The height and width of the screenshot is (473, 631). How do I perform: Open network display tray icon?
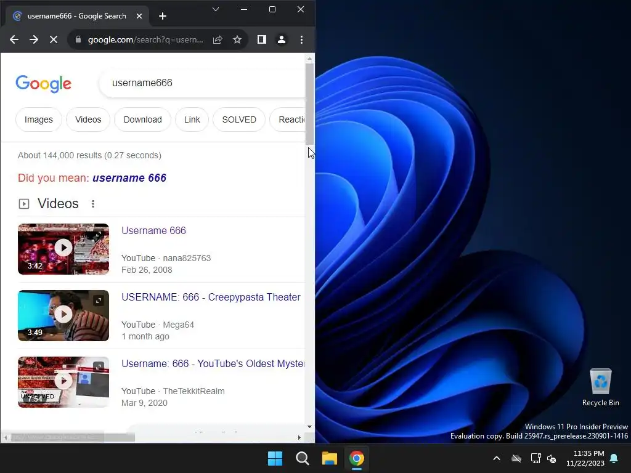coord(535,458)
